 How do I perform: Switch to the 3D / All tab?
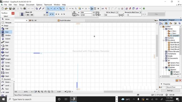coord(42,20)
